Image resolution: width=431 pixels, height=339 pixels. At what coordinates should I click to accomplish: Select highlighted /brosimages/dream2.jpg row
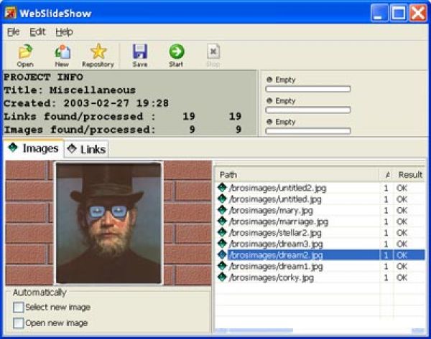tap(320, 255)
